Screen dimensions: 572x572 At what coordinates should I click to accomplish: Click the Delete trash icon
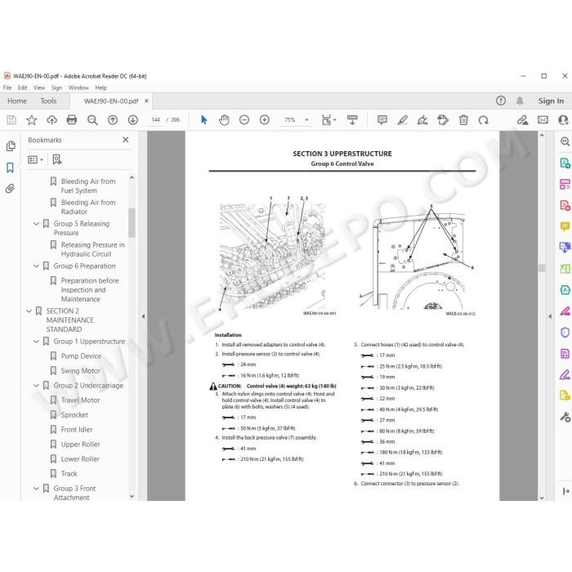coord(463,120)
